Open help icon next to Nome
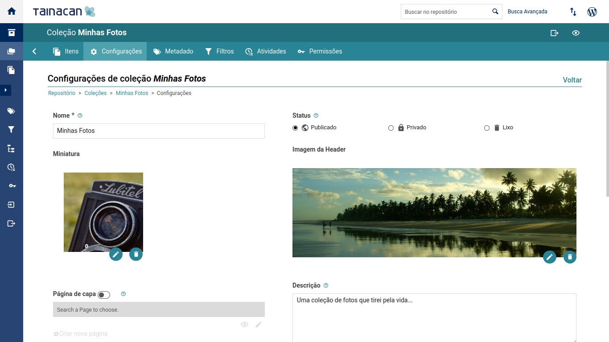This screenshot has height=342, width=609. [x=80, y=115]
